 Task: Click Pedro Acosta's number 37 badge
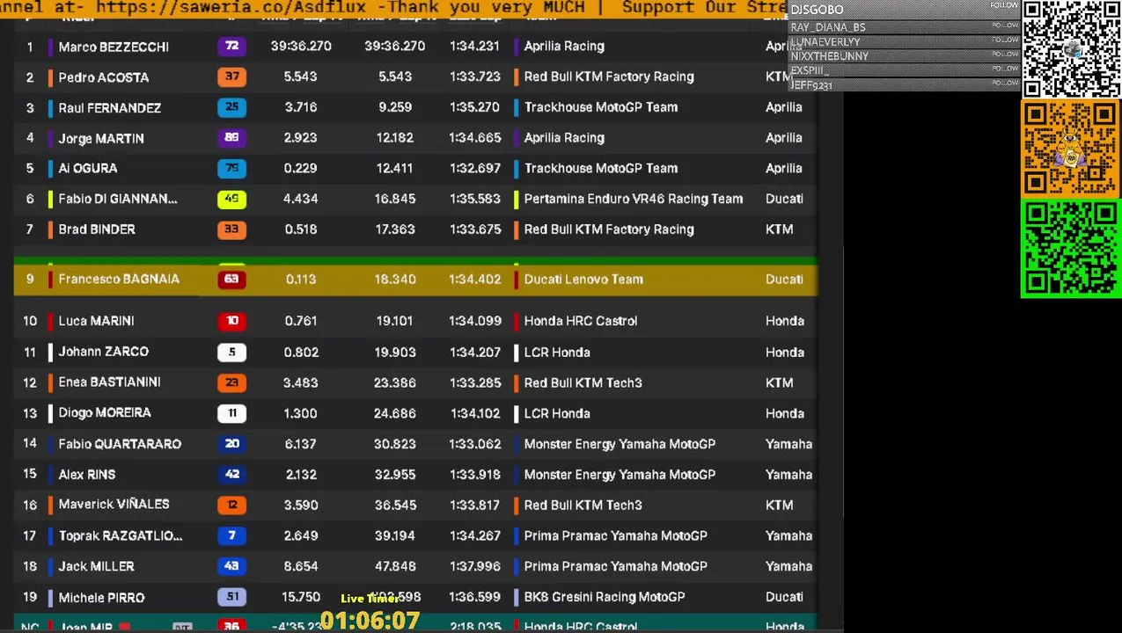pos(232,76)
